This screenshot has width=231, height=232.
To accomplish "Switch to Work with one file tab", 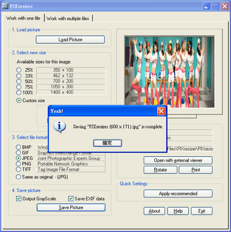I will [x=23, y=18].
